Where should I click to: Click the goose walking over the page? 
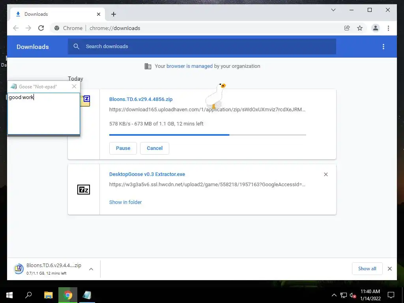216,96
